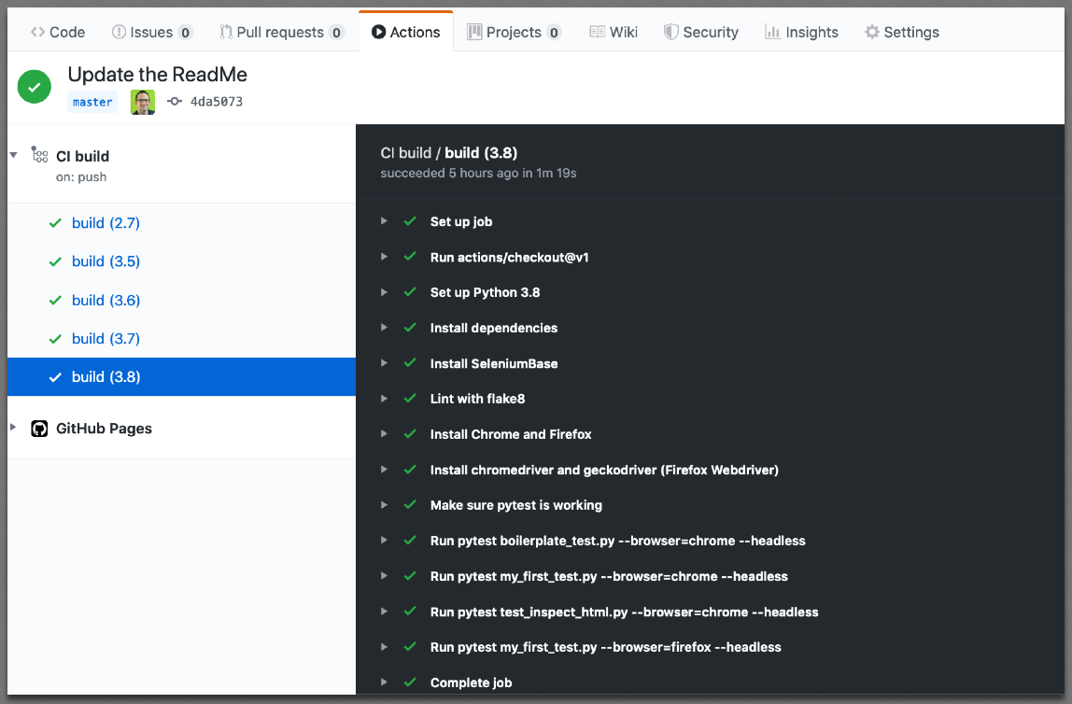Expand the Set up job step
The height and width of the screenshot is (704, 1072).
[384, 221]
